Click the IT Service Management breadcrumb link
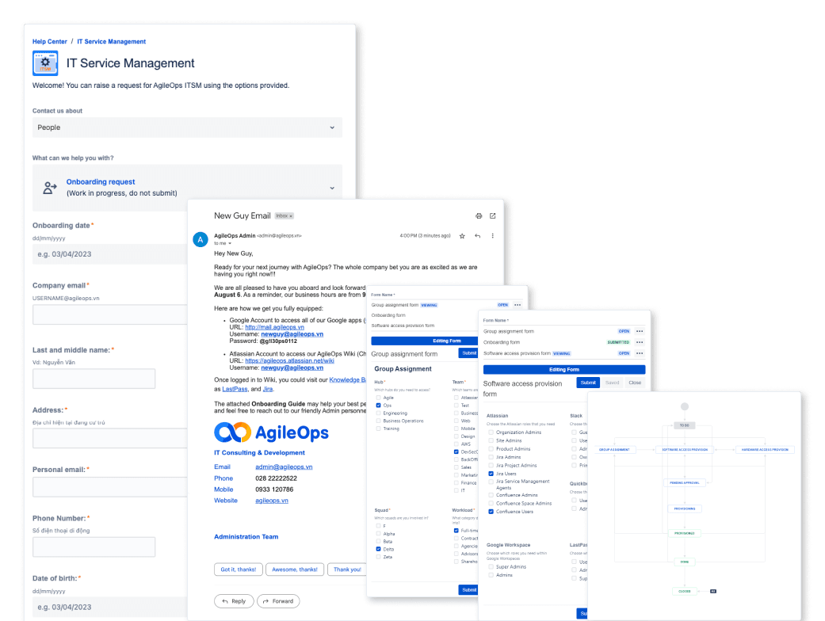 coord(112,41)
